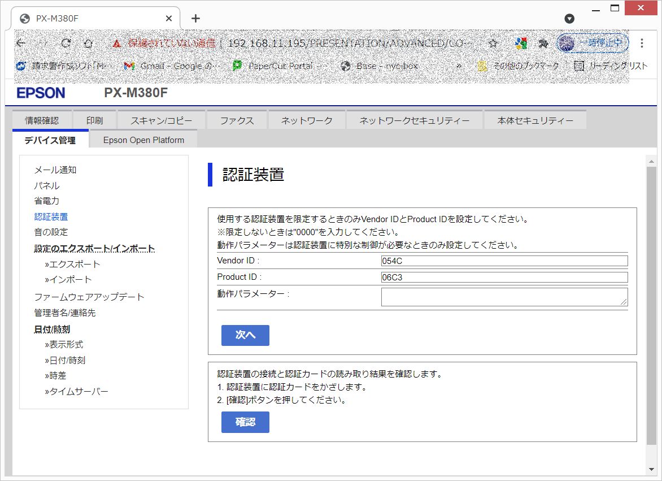
Task: Open the 請求書作成ソフト bookmark
Action: click(x=63, y=66)
